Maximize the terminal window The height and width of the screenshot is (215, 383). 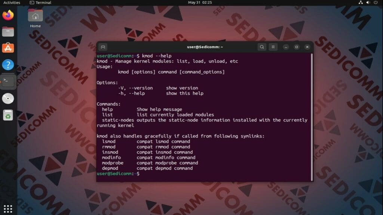[x=297, y=47]
